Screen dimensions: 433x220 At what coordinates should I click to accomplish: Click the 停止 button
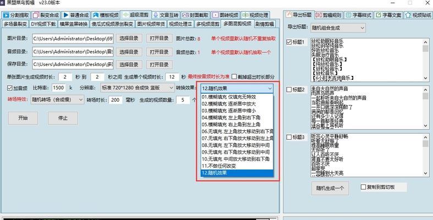63,118
